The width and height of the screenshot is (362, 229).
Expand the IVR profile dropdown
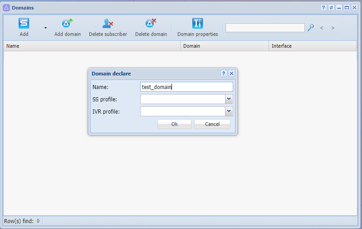pos(229,111)
